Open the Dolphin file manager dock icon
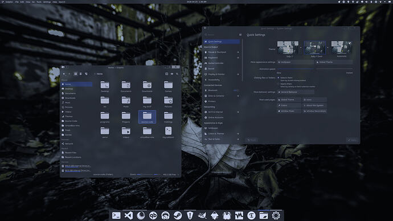This screenshot has height=221, width=393. [264, 215]
